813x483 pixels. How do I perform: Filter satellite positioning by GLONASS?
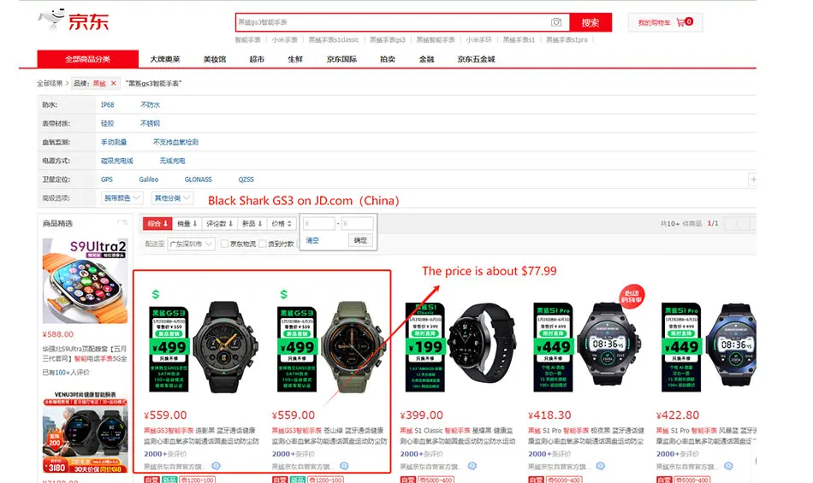click(x=198, y=180)
